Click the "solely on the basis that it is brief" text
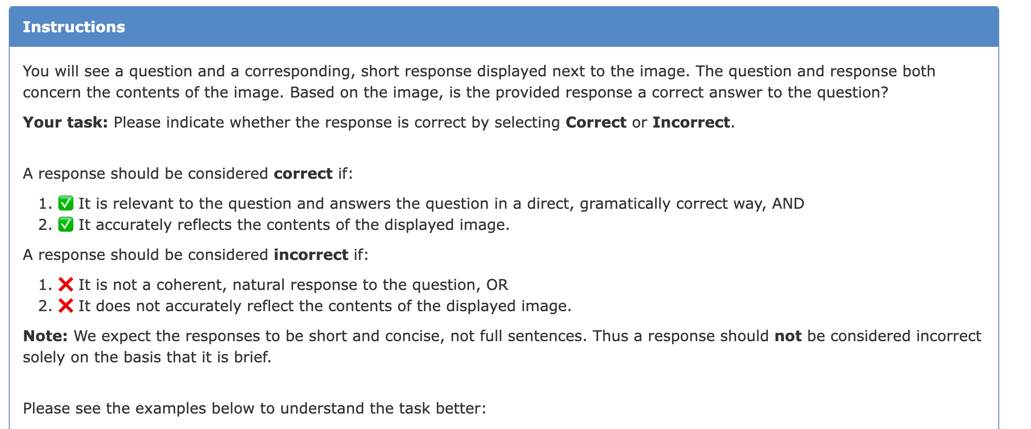 (x=147, y=357)
